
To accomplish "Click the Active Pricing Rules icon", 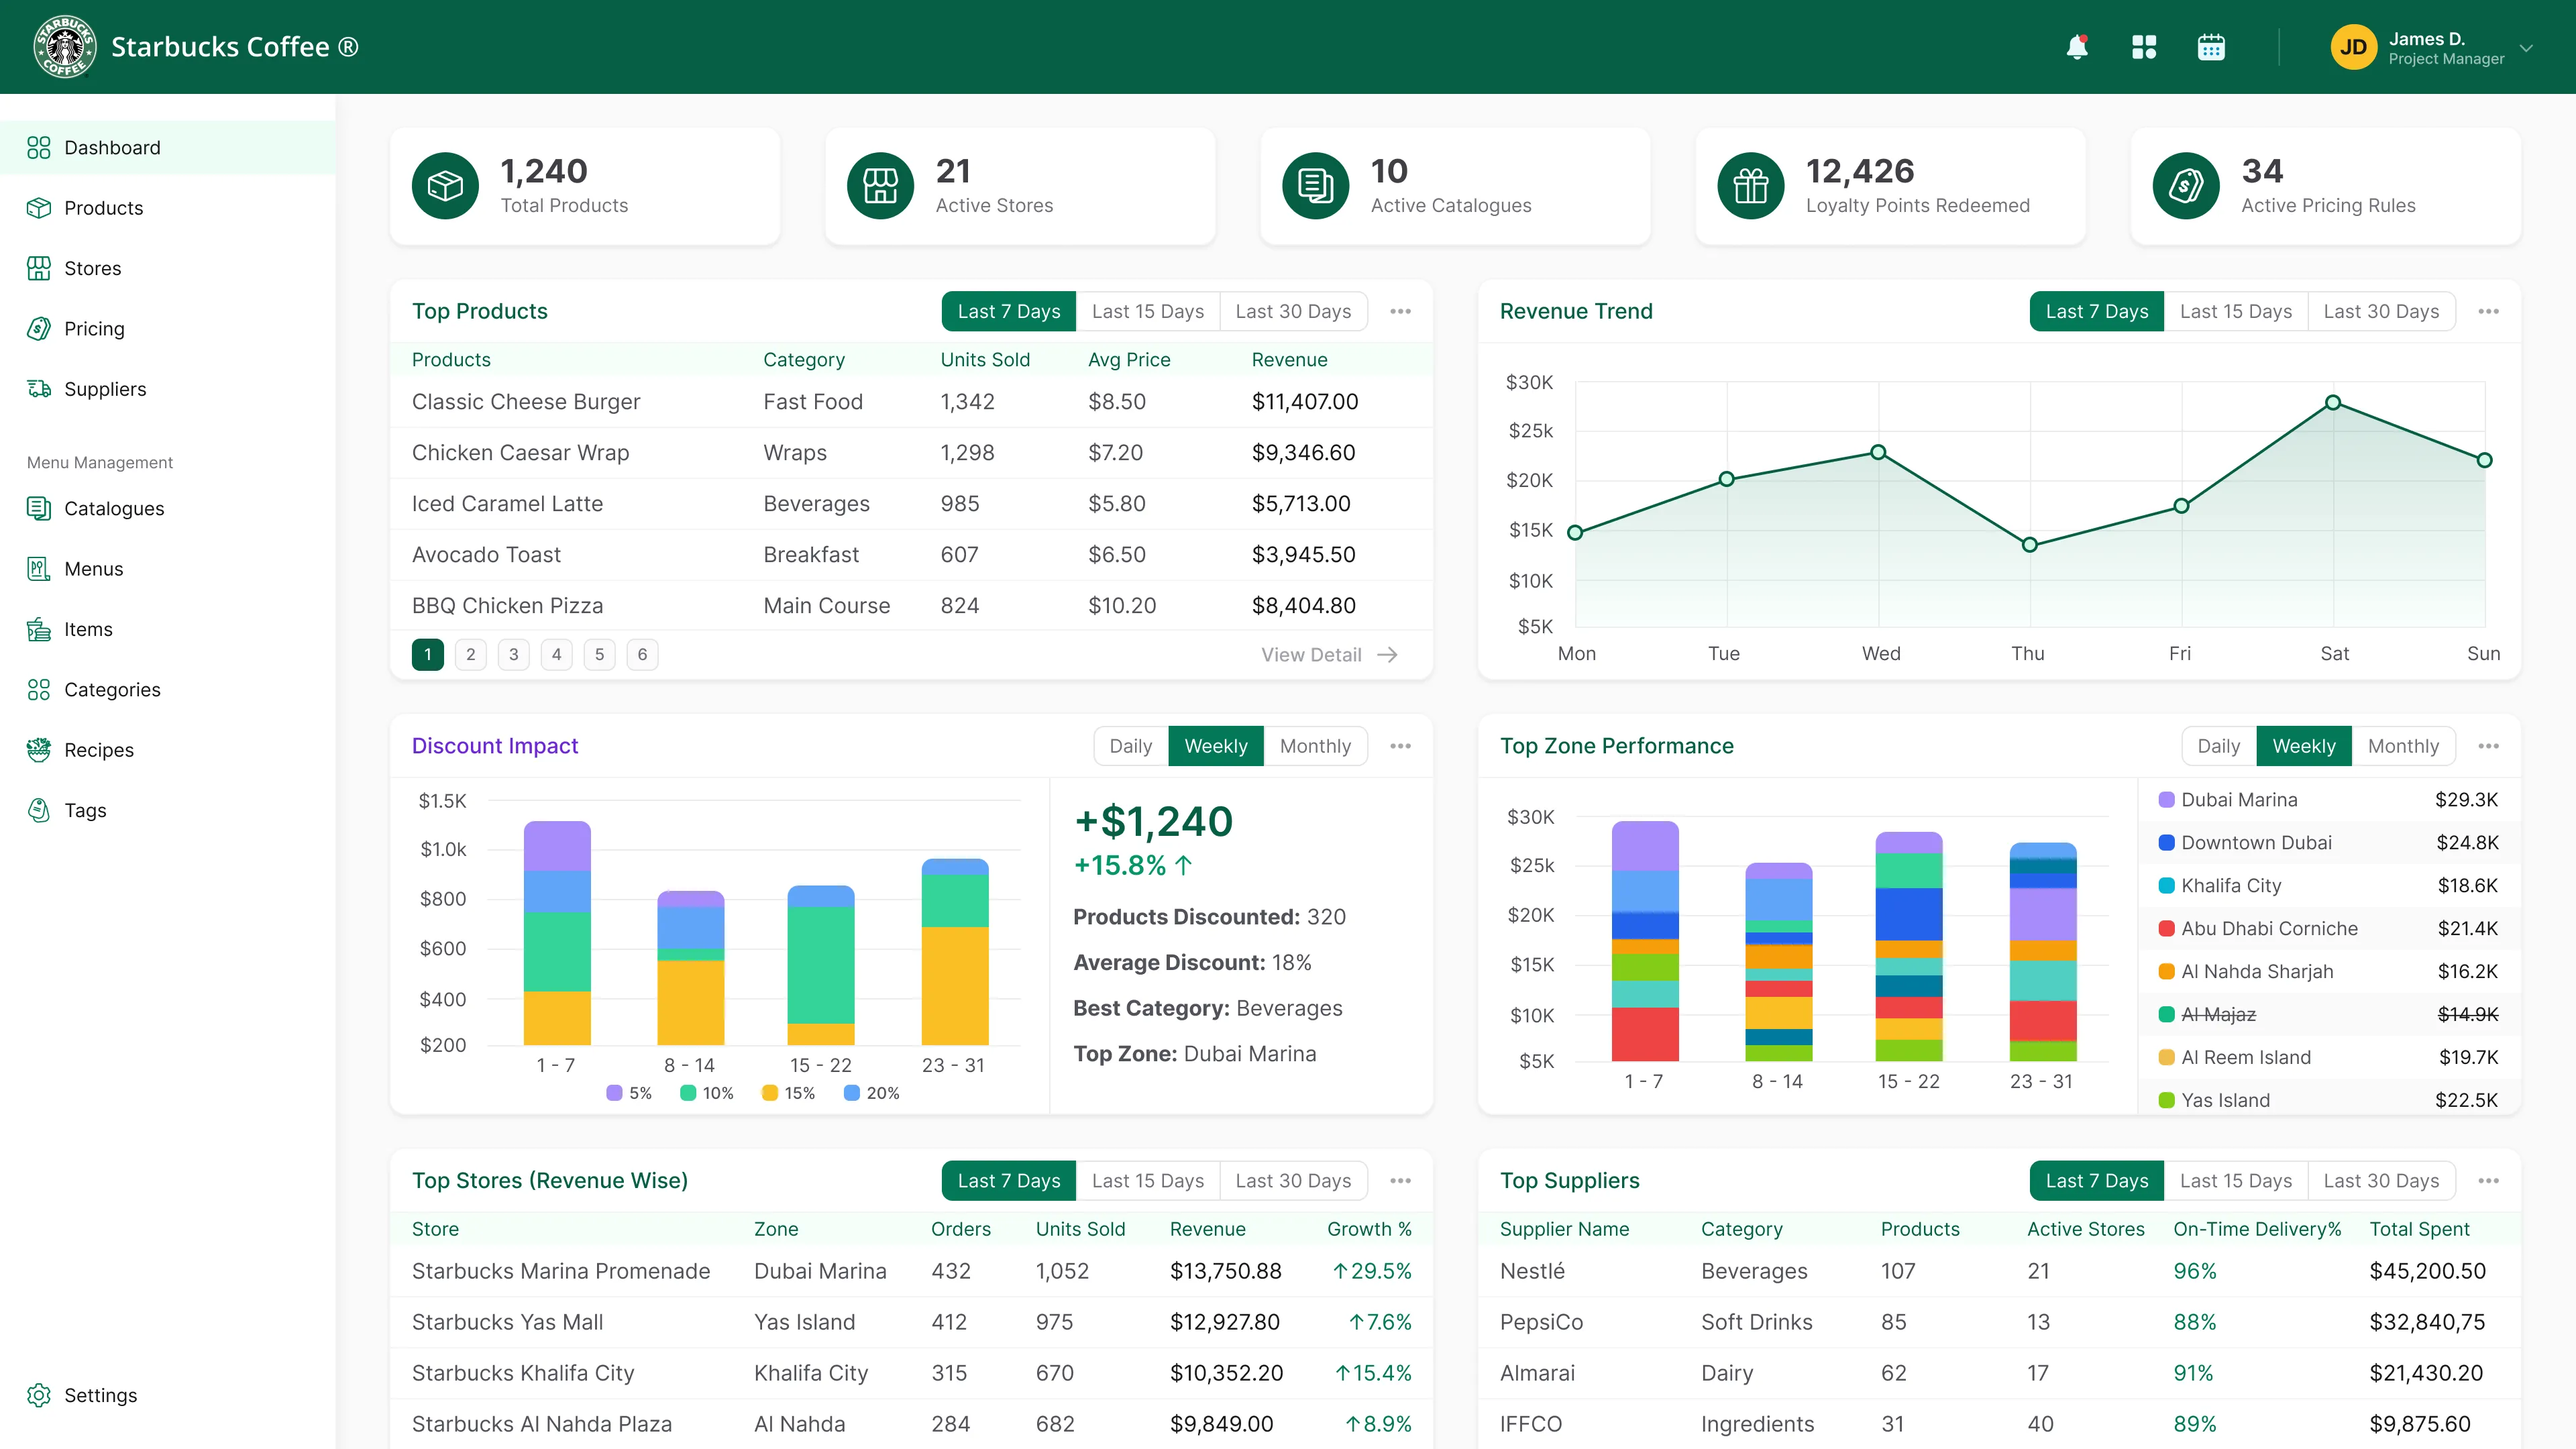I will [2186, 186].
